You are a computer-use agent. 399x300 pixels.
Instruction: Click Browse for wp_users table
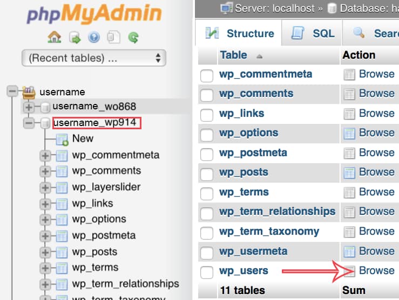pos(376,271)
